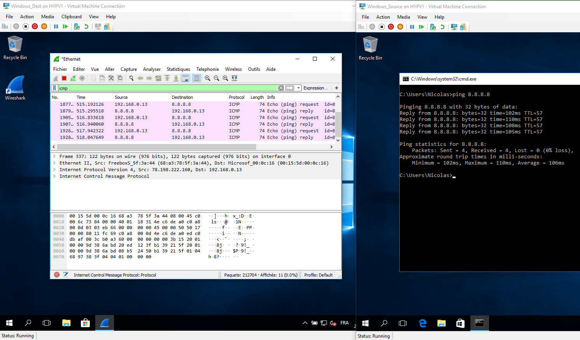Click the Wireshark taskbar button in Windows_Dest
The height and width of the screenshot is (340, 580).
pos(105,323)
